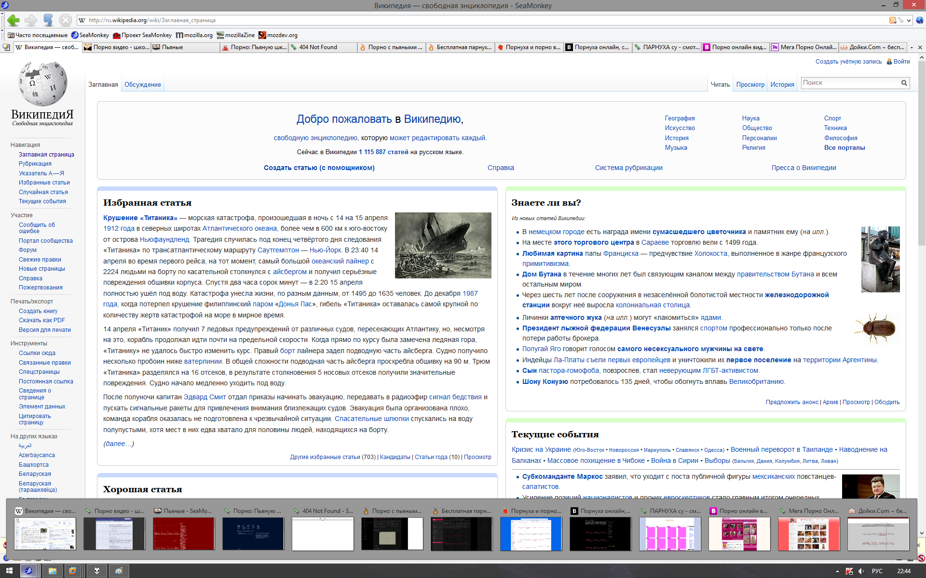This screenshot has height=578, width=926.
Task: Open the list-all-tabs dropdown arrow
Action: [912, 47]
